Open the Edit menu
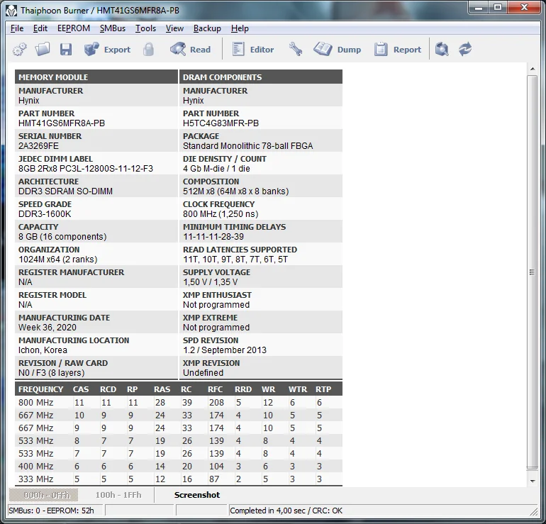 tap(40, 28)
